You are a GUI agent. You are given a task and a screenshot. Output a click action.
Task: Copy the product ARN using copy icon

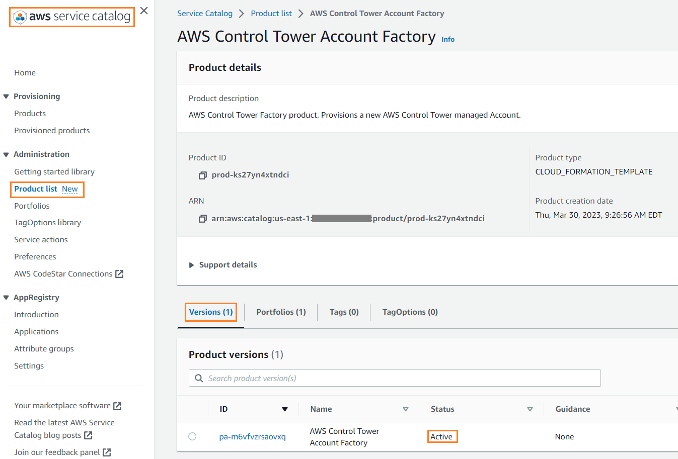pos(202,219)
